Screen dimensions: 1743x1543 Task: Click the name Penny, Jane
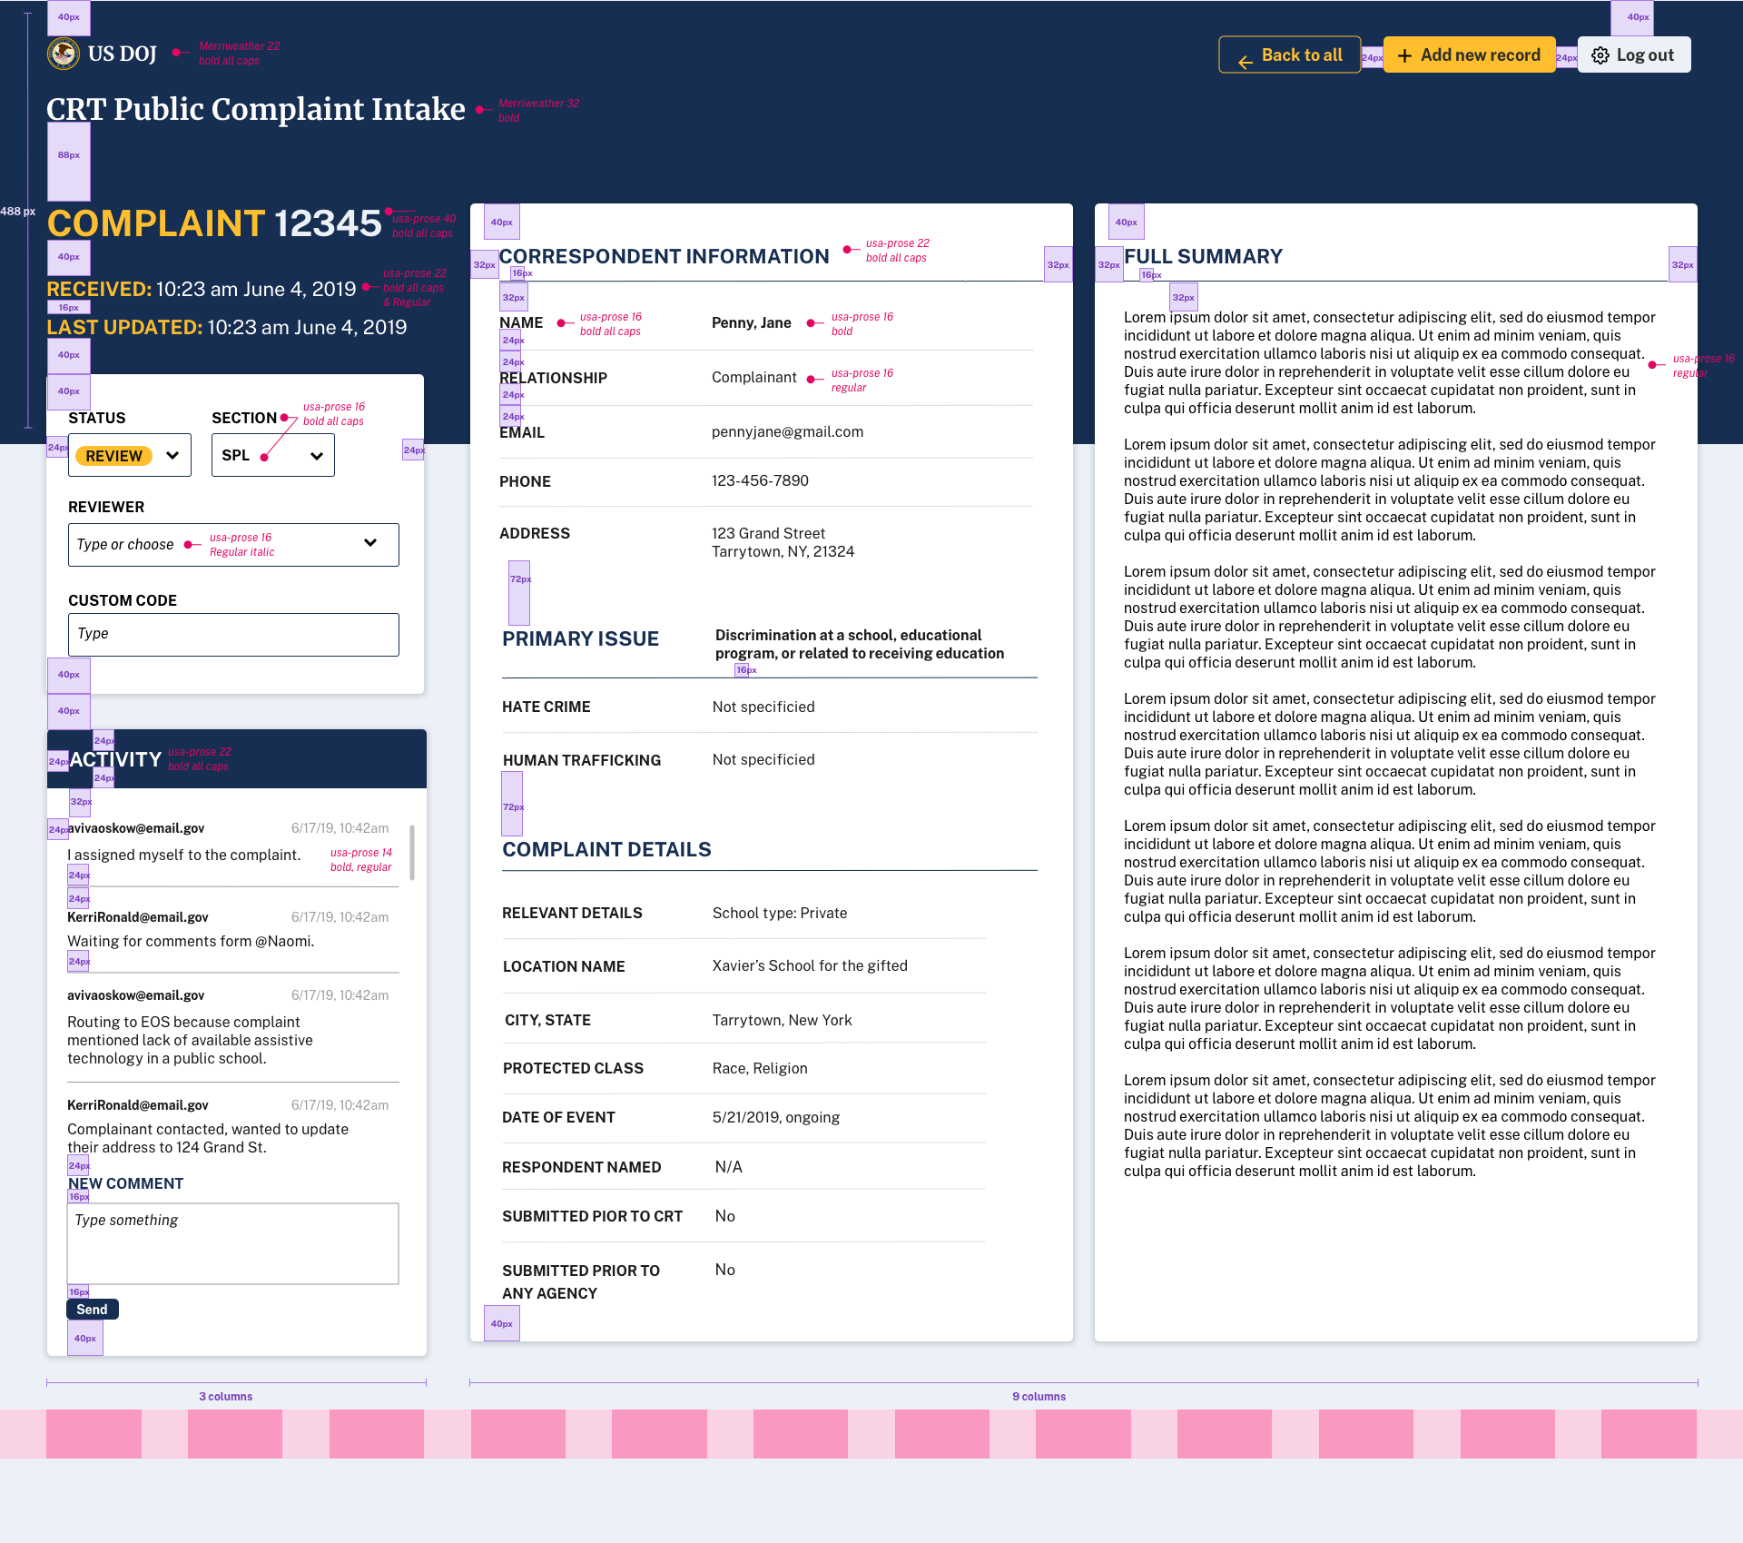coord(752,322)
